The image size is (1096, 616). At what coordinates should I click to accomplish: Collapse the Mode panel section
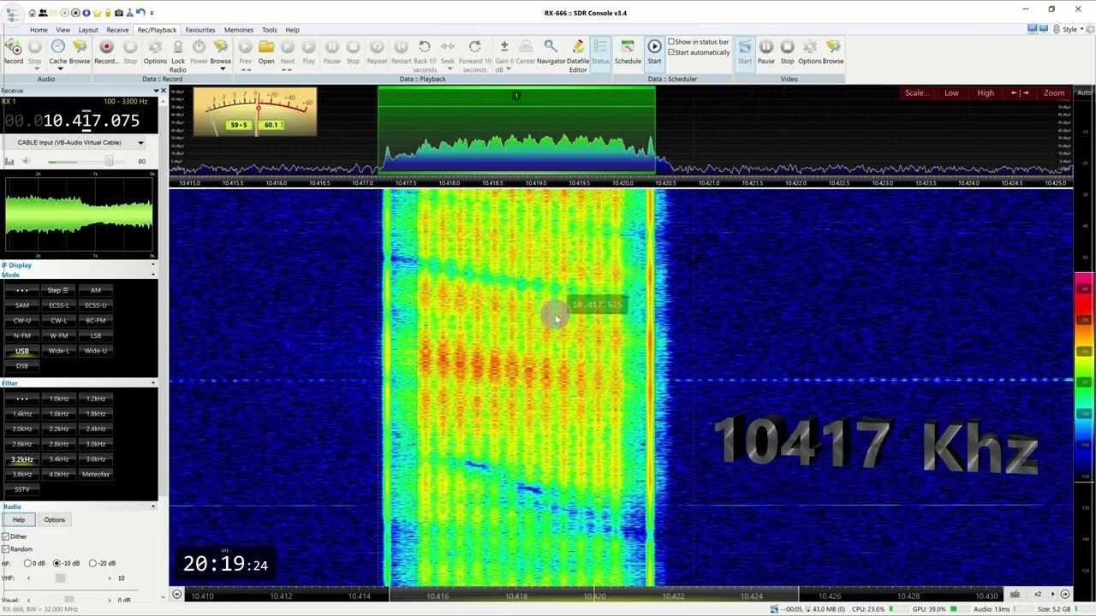[153, 275]
